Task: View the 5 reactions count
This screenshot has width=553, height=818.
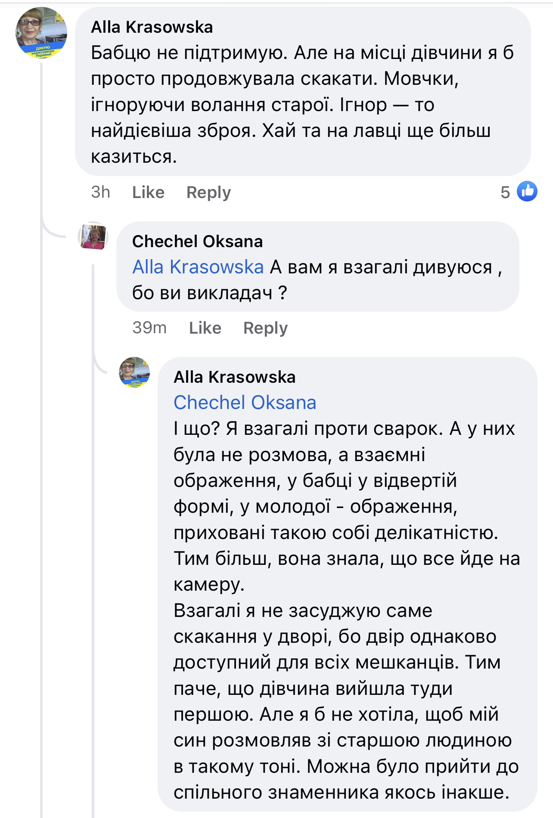Action: tap(505, 192)
